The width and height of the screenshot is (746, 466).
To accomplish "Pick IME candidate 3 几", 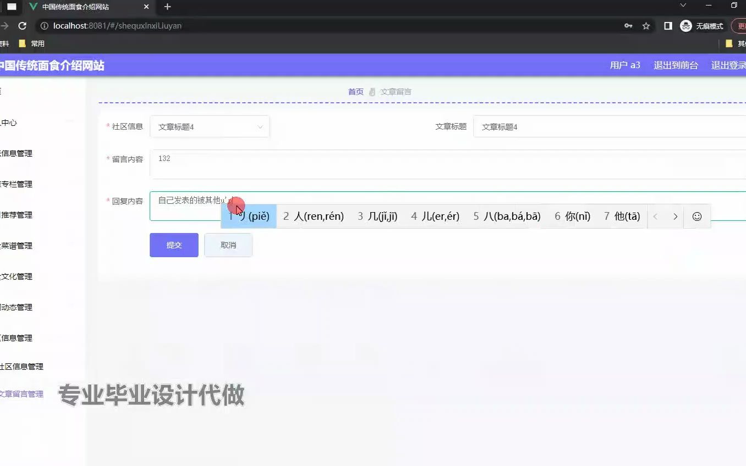I will (x=377, y=217).
